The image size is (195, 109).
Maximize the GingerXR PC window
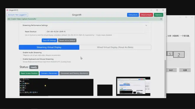coord(157,10)
